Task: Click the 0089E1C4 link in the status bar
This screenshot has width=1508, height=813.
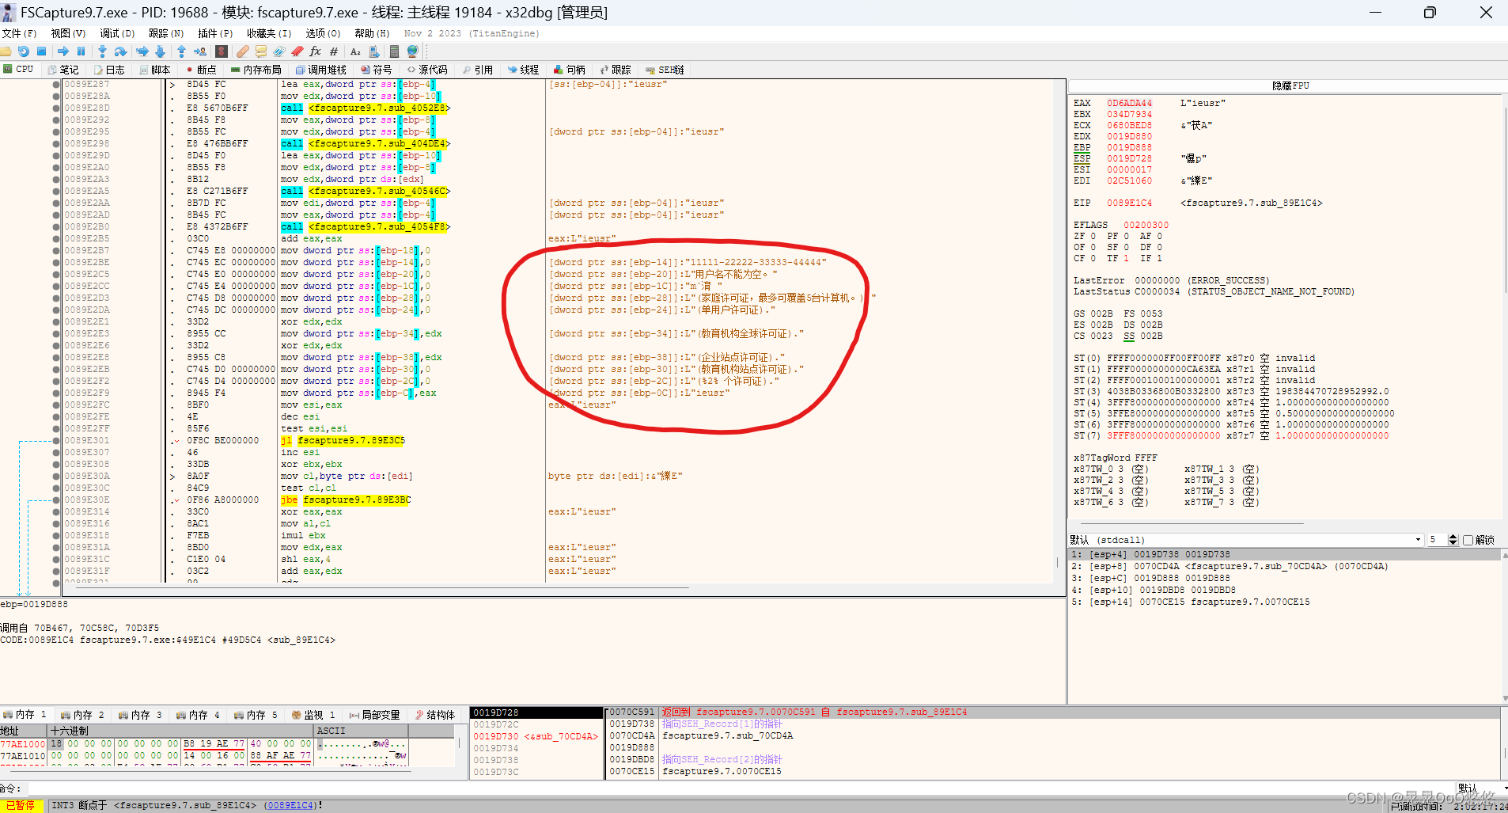Action: 290,805
